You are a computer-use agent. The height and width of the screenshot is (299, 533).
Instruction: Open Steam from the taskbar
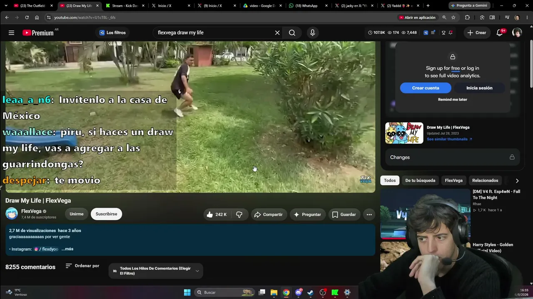click(x=310, y=292)
